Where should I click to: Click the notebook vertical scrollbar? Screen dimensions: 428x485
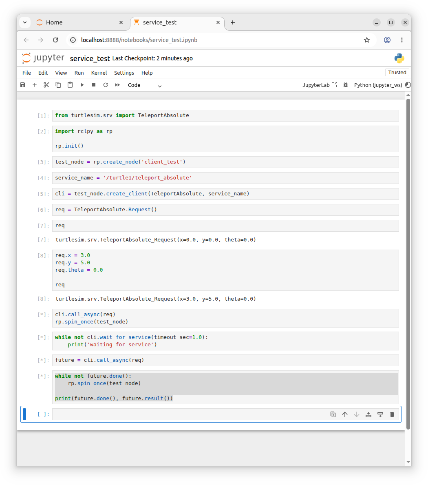click(408, 264)
